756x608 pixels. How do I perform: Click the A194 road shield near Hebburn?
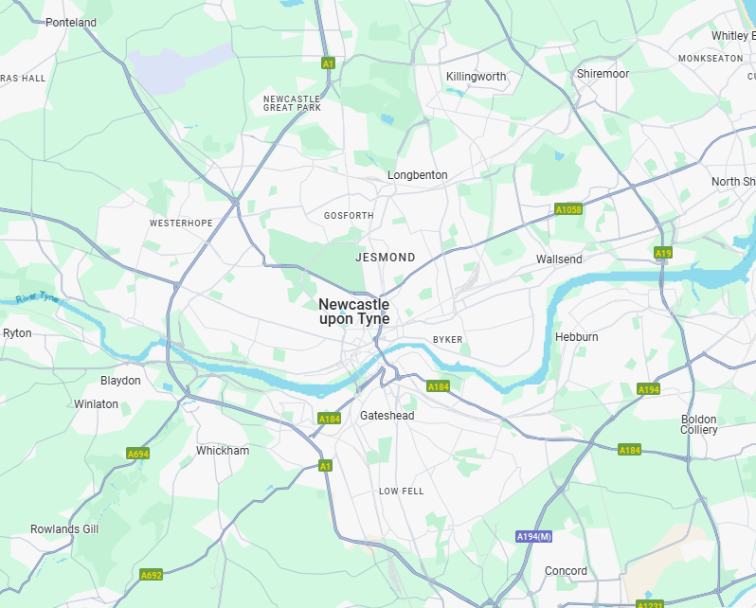click(x=649, y=389)
